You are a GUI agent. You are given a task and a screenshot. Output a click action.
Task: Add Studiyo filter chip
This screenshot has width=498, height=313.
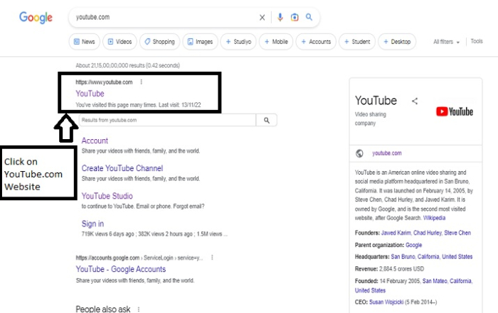(x=238, y=42)
